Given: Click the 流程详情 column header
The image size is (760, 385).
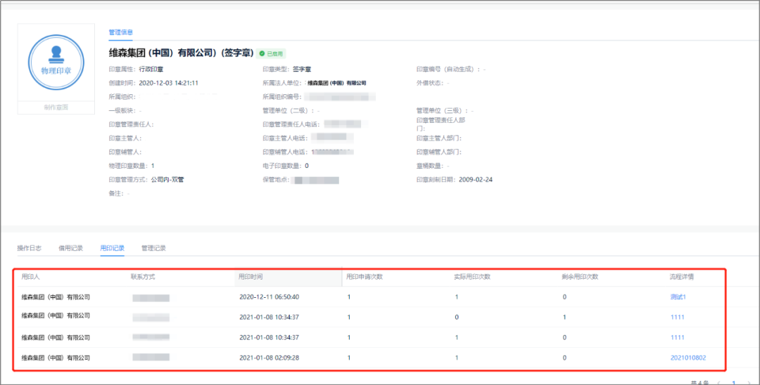Looking at the screenshot, I should (682, 277).
